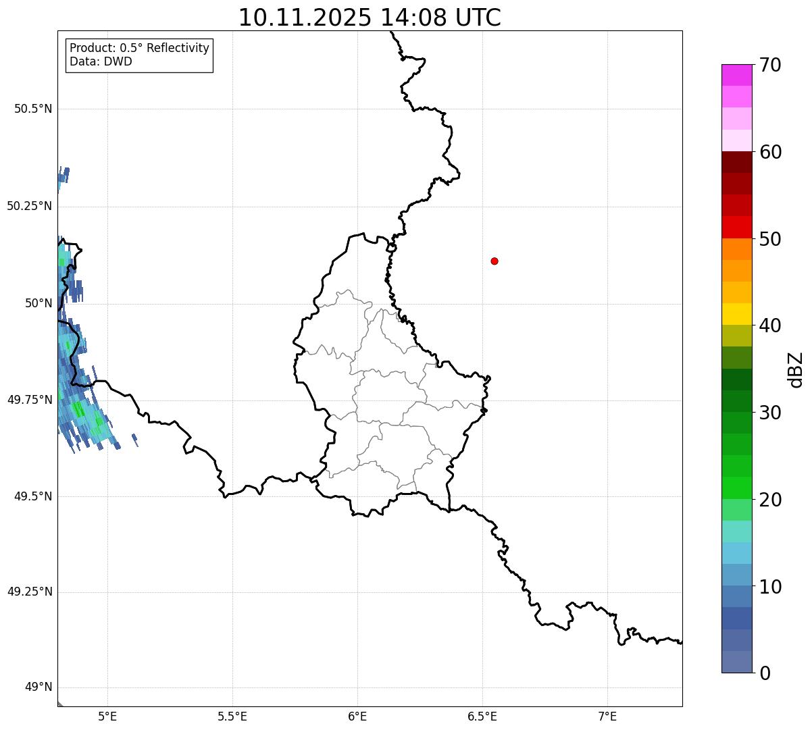Click the 6.5°E longitude label
Viewport: 812px width, 730px height.
coord(482,716)
